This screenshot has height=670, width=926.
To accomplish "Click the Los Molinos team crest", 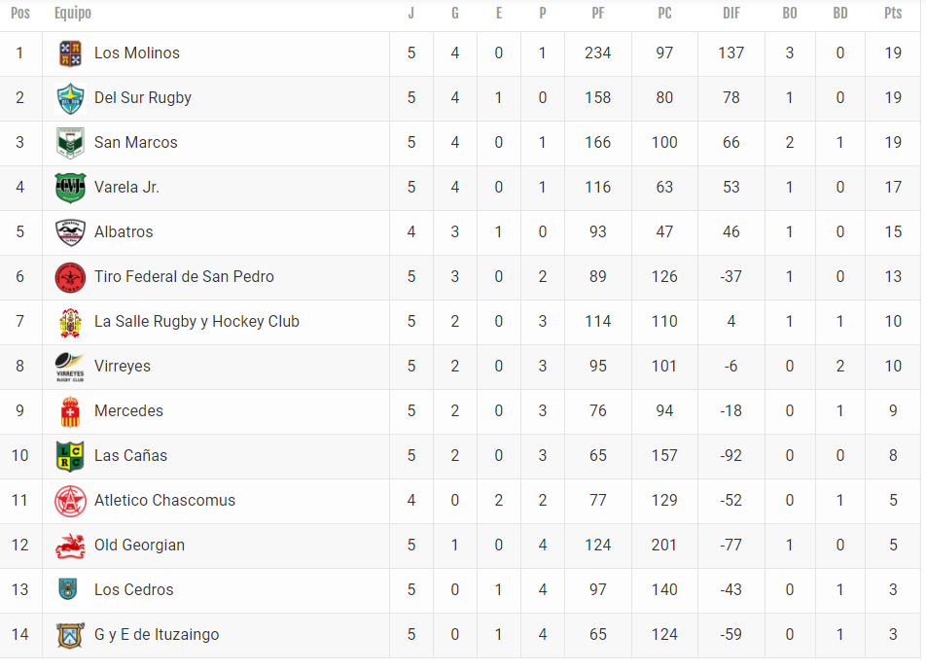I will click(x=70, y=53).
